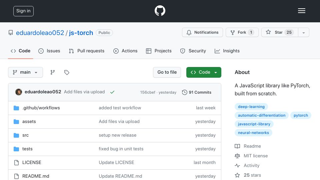This screenshot has width=320, height=180.
Task: Open the MIT license link
Action: pyautogui.click(x=256, y=156)
